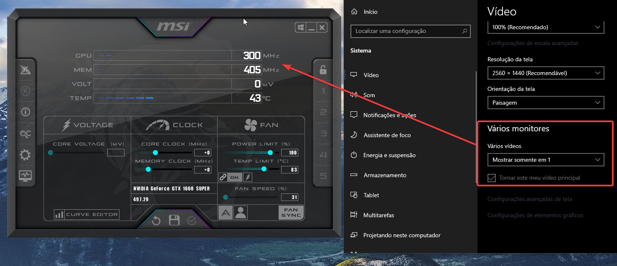
Task: Select Afterburner profile slot 1
Action: [x=323, y=91]
